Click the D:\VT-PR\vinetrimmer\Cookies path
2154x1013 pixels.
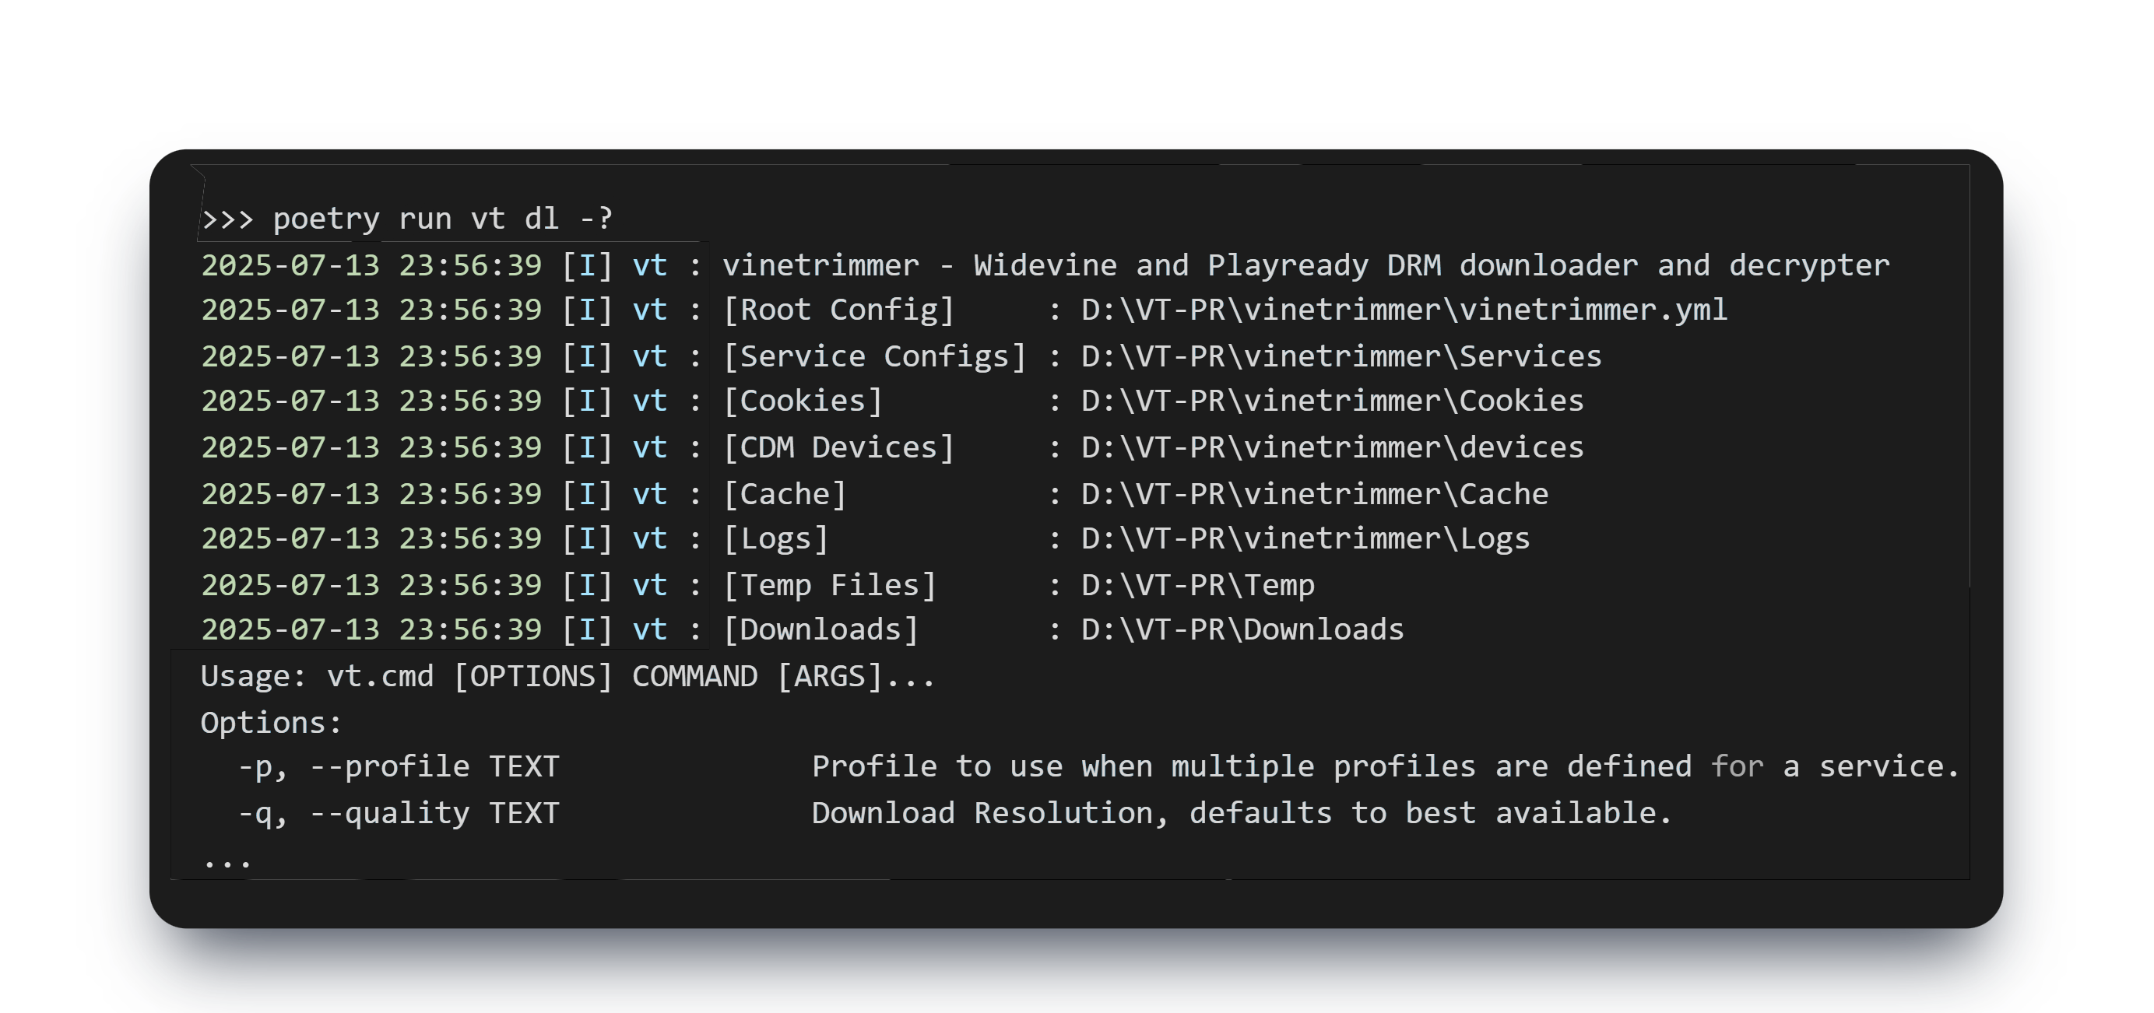[1331, 401]
